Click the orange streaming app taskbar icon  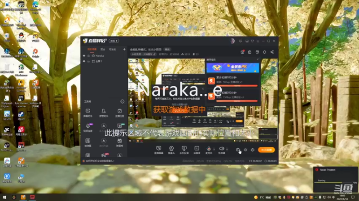(23, 197)
